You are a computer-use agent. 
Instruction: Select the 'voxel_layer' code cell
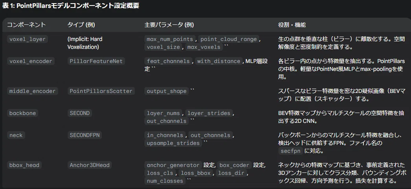tap(27, 39)
